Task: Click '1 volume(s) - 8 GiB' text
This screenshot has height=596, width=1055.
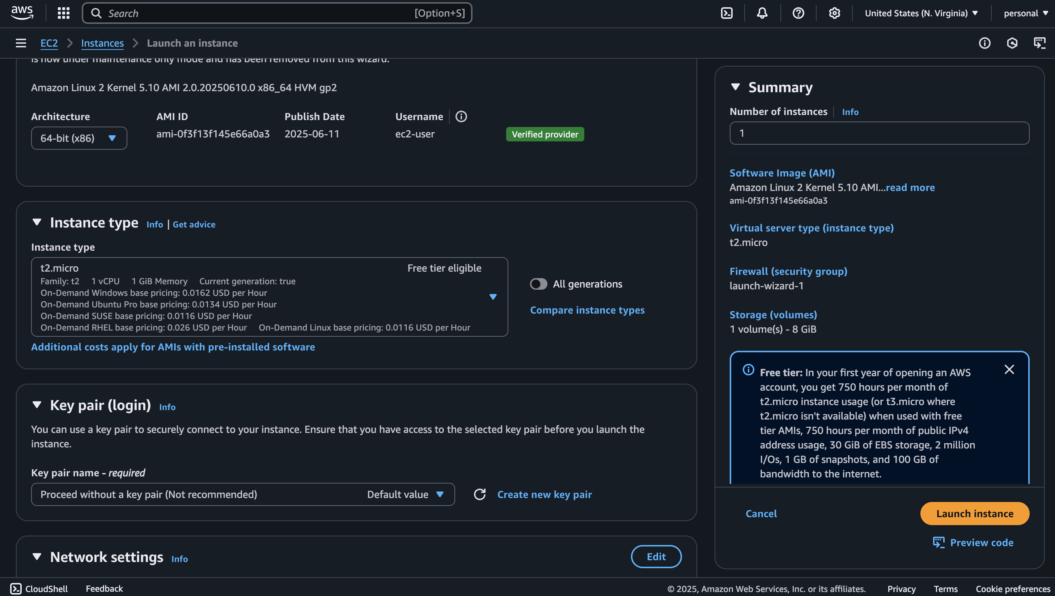Action: (x=773, y=329)
